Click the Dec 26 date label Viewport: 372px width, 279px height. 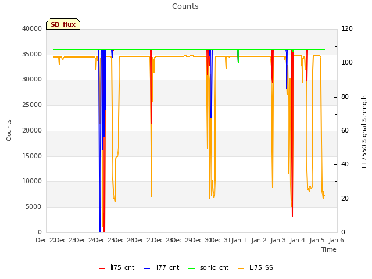click(124, 240)
